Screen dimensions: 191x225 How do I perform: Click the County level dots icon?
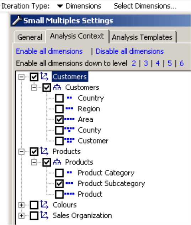click(x=69, y=129)
